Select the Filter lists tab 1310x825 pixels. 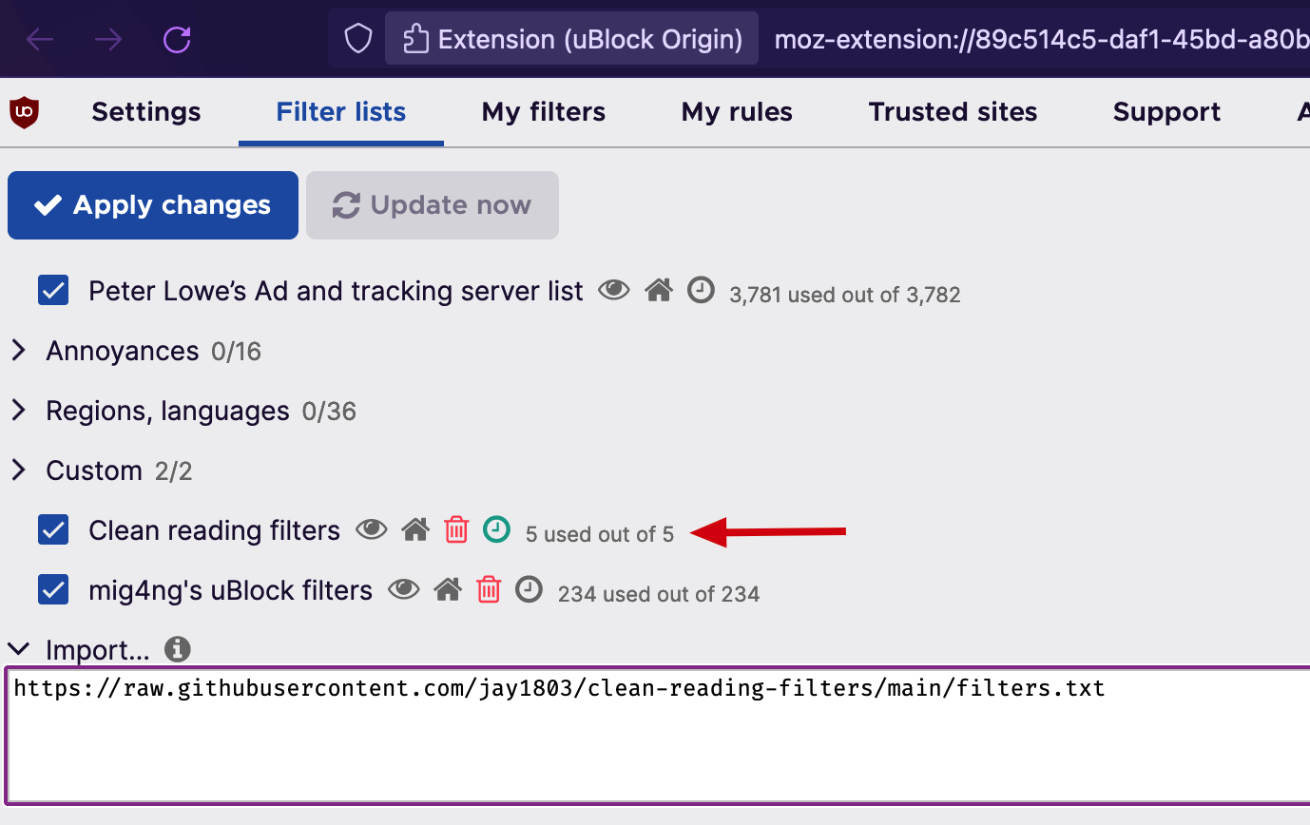click(341, 112)
